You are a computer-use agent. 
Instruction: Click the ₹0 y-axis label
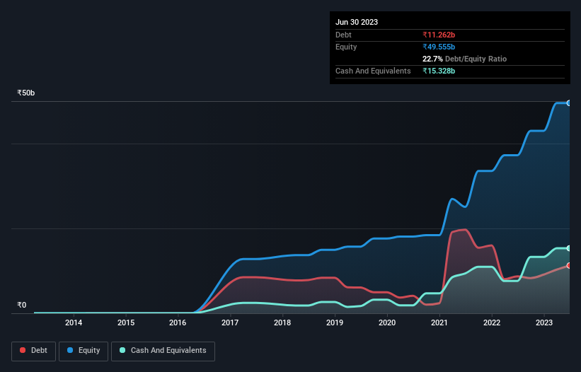22,306
